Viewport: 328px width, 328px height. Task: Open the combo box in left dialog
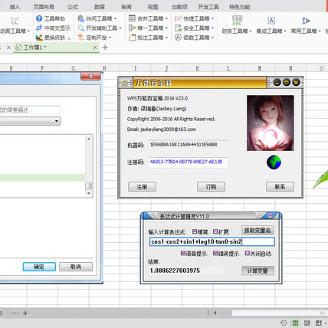click(57, 121)
